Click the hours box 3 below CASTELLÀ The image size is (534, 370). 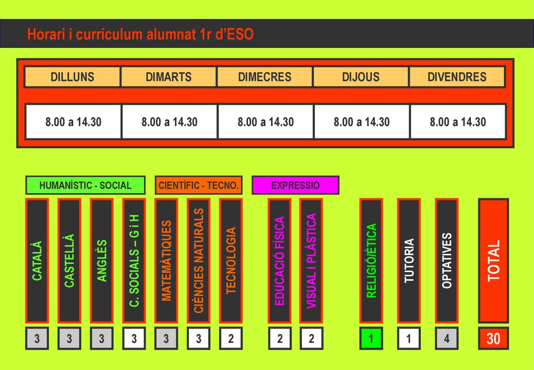click(x=69, y=338)
